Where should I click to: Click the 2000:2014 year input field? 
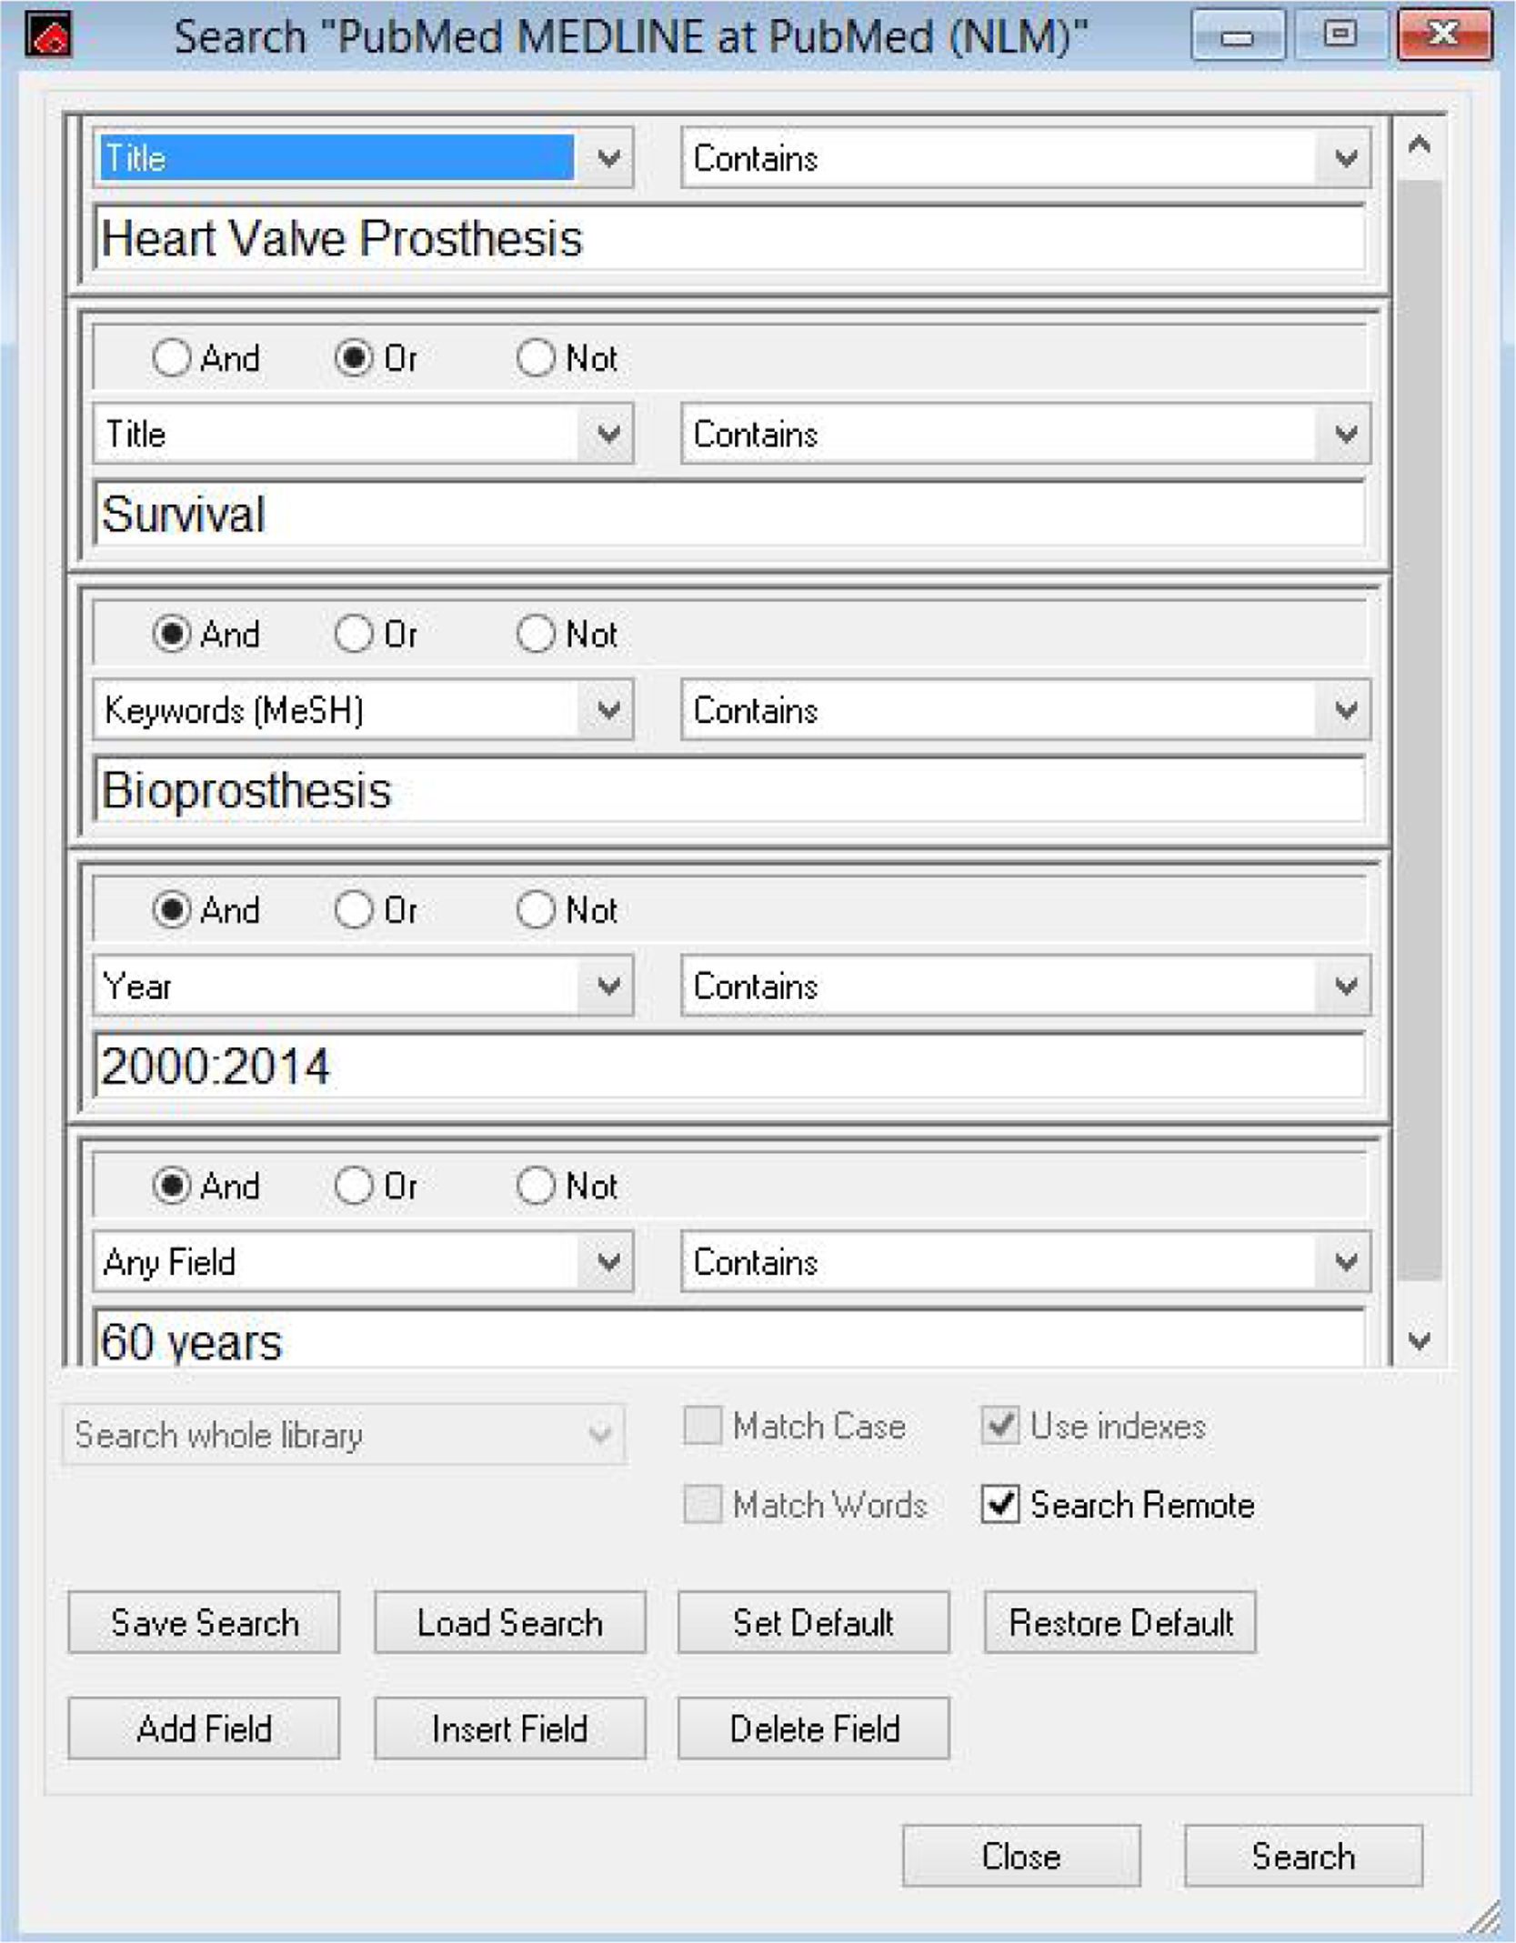[x=728, y=1067]
